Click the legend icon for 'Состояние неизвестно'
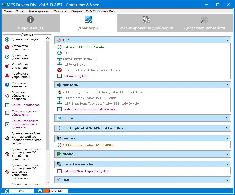The height and width of the screenshot is (195, 235). coord(7,85)
